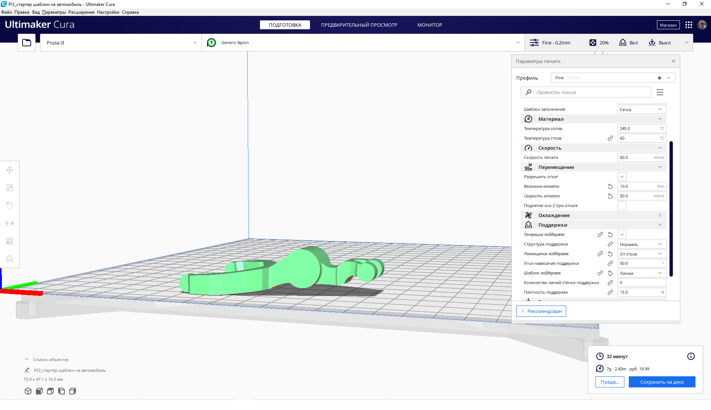711x410 pixels.
Task: Open the application switcher grid icon
Action: (x=688, y=25)
